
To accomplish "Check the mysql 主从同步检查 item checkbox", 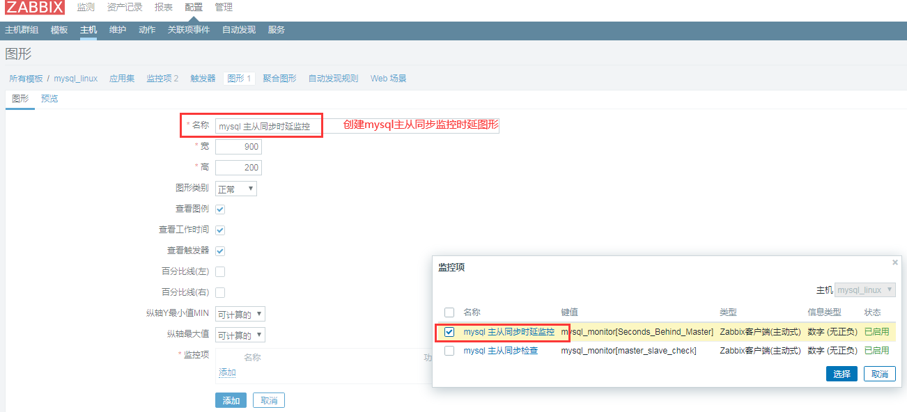I will [449, 351].
